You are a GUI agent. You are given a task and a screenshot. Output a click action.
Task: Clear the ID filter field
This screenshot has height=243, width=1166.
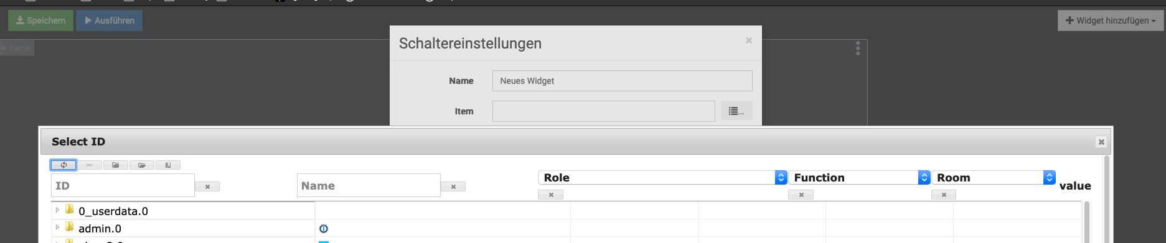(x=207, y=186)
